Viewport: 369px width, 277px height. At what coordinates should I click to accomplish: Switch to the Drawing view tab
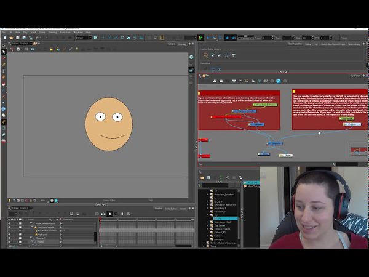click(x=182, y=44)
